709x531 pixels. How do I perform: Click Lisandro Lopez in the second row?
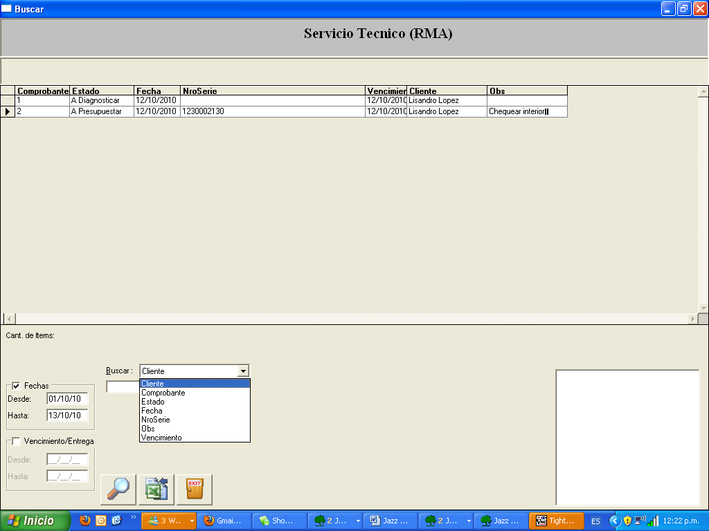click(447, 111)
